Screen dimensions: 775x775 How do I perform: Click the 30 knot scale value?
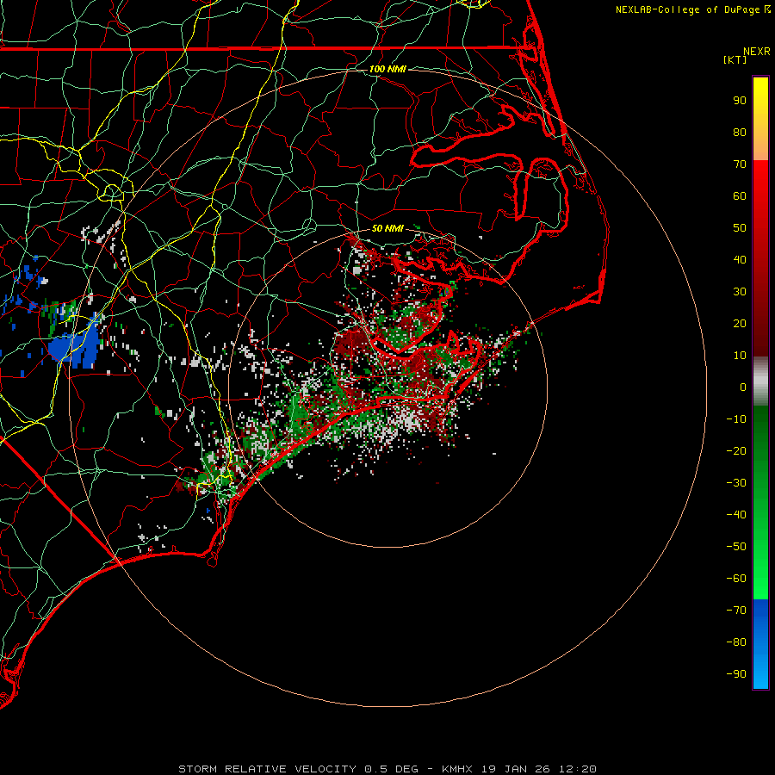click(x=740, y=292)
